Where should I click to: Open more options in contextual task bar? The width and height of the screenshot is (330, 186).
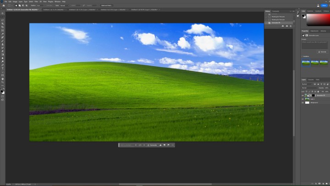tap(173, 145)
